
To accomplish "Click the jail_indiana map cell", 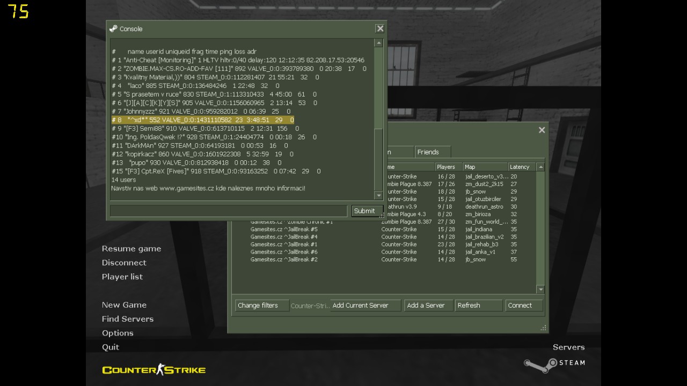I will 479,229.
